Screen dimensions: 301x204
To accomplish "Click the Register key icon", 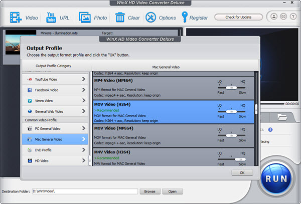I will coord(185,17).
